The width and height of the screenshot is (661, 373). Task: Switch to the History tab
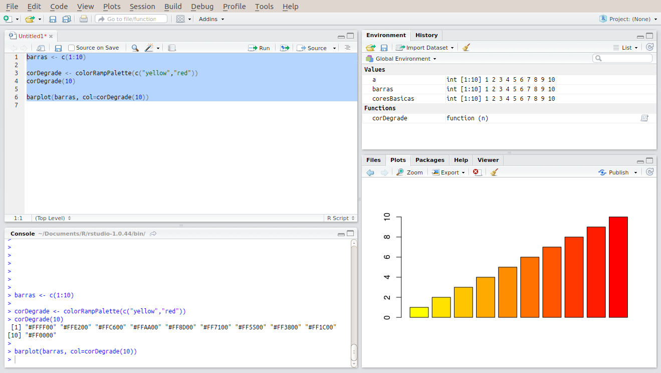tap(426, 35)
